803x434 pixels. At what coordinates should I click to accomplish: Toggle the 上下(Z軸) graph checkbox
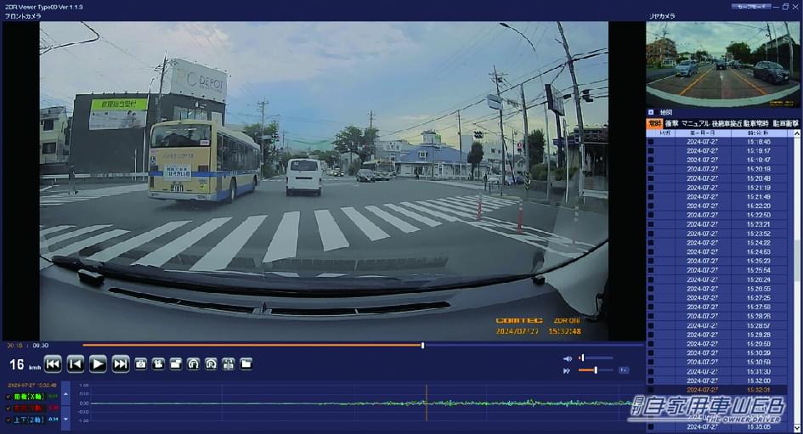[9, 420]
